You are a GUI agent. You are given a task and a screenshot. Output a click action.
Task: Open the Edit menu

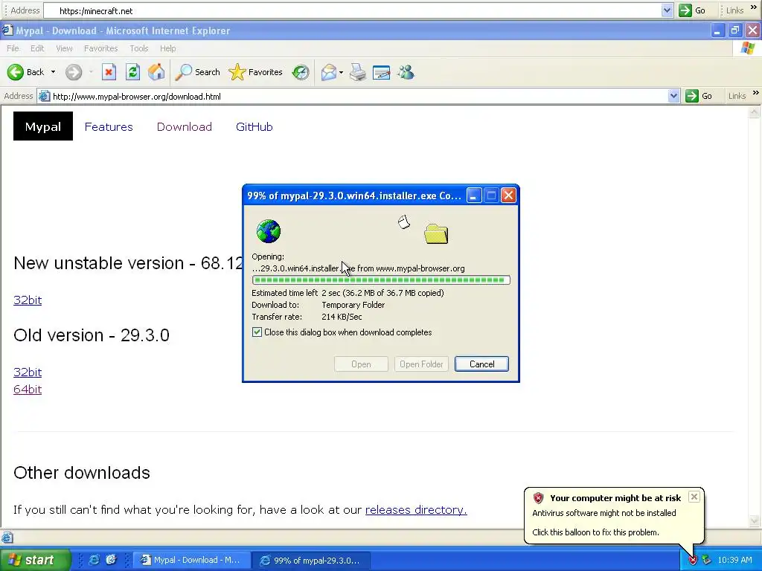pyautogui.click(x=37, y=48)
